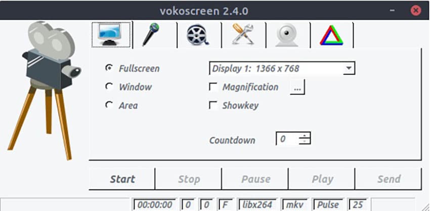Open the film reel video settings tab

coord(197,35)
